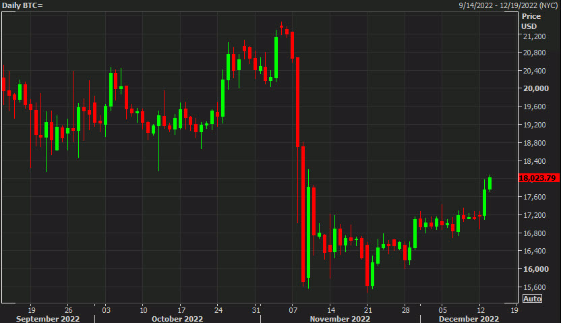Click the Auto scale button
The height and width of the screenshot is (323, 561).
(x=532, y=299)
